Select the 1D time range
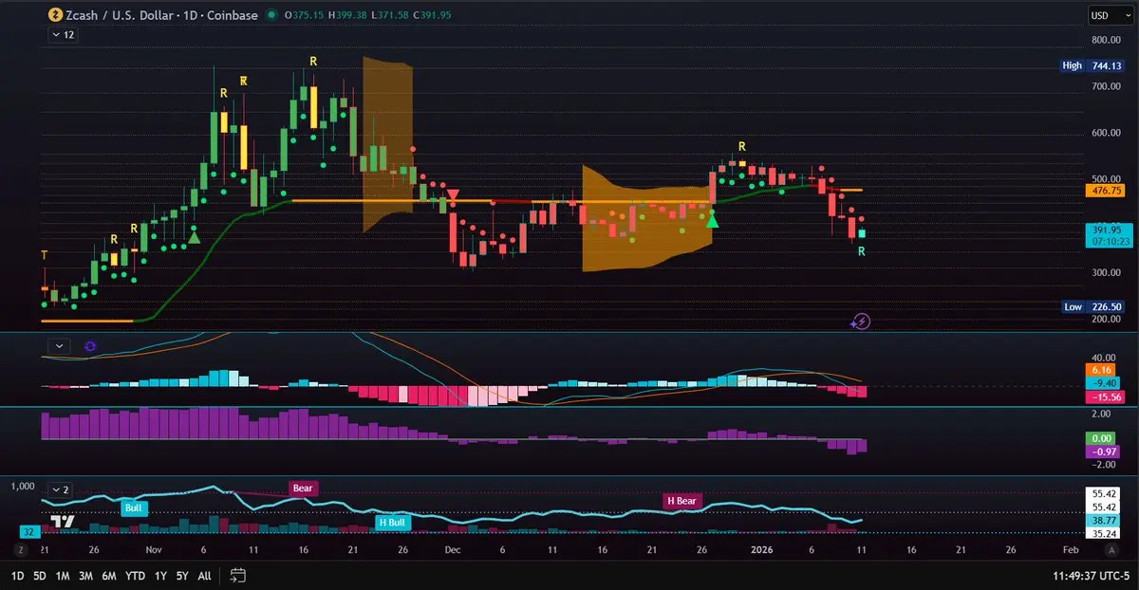This screenshot has height=590, width=1139. pyautogui.click(x=17, y=575)
